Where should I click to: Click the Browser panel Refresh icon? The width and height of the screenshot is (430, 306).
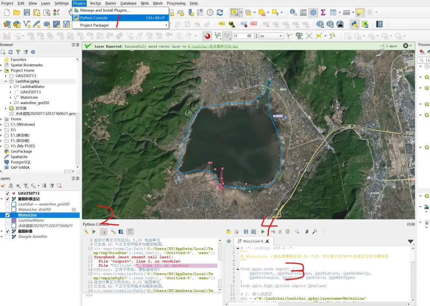10,52
